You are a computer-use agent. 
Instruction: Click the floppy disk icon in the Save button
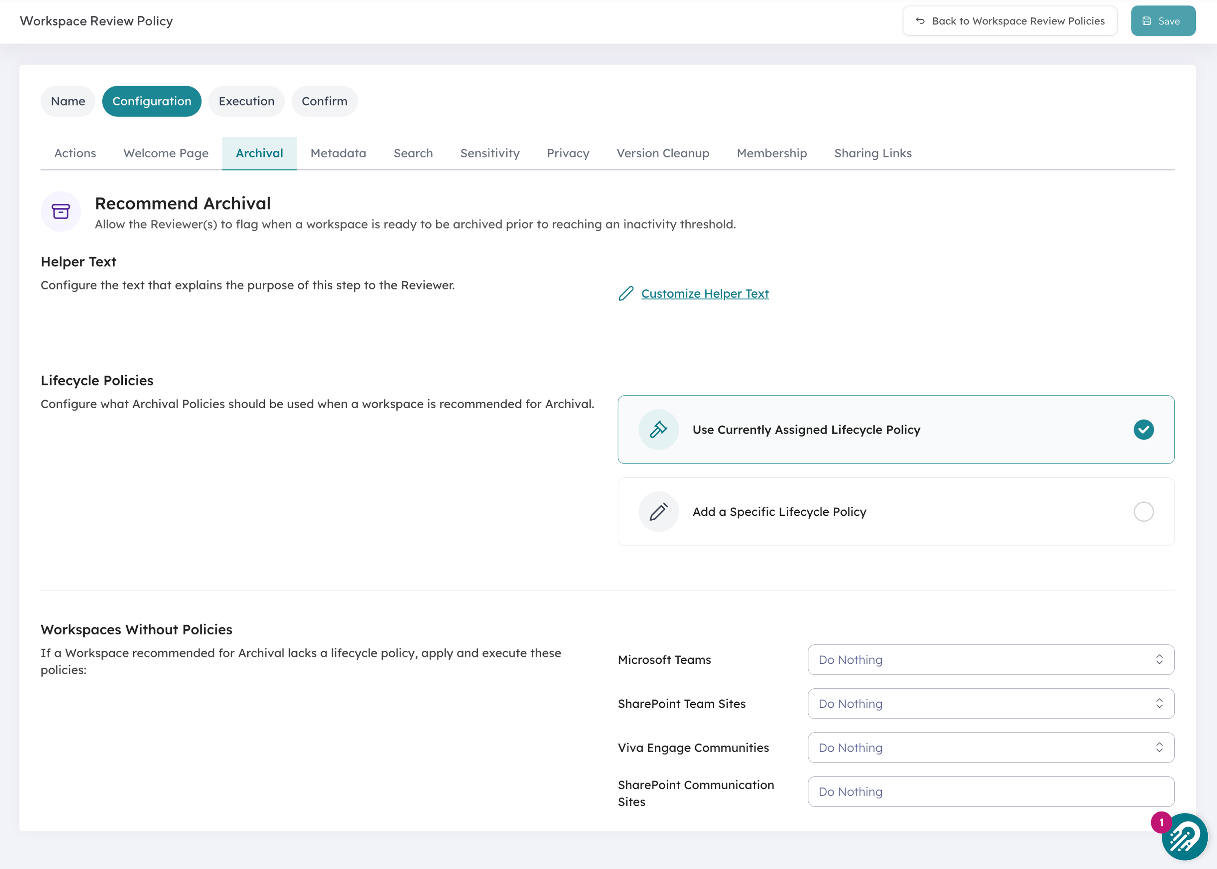click(x=1147, y=21)
